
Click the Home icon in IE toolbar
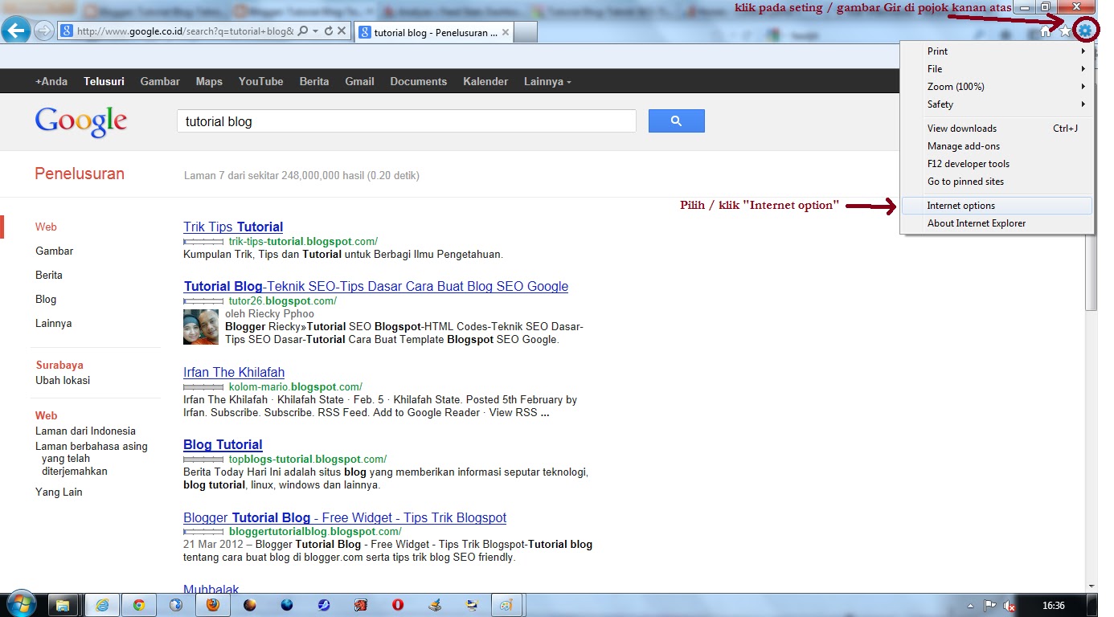point(1046,31)
